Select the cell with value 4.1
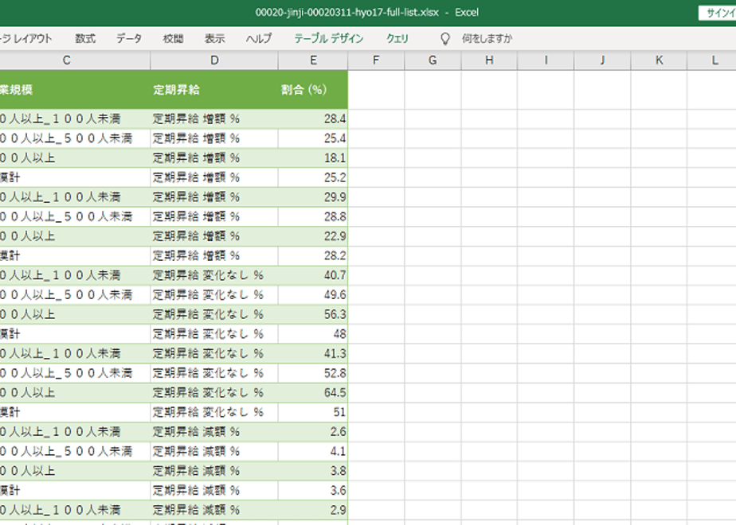The height and width of the screenshot is (525, 736). pos(313,451)
